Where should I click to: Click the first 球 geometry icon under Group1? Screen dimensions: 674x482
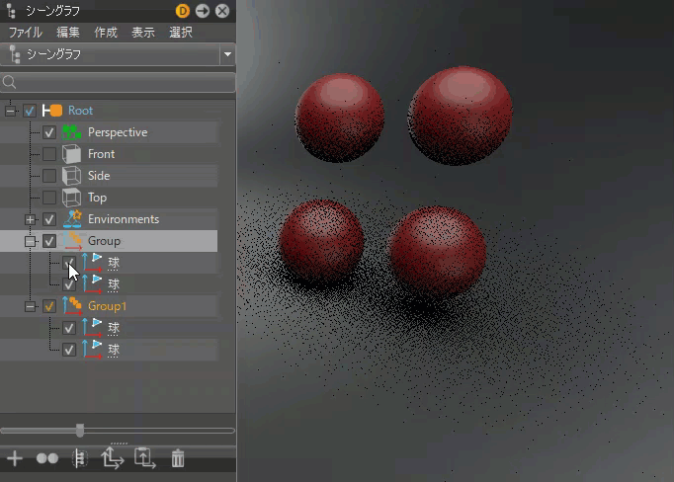[x=93, y=328]
